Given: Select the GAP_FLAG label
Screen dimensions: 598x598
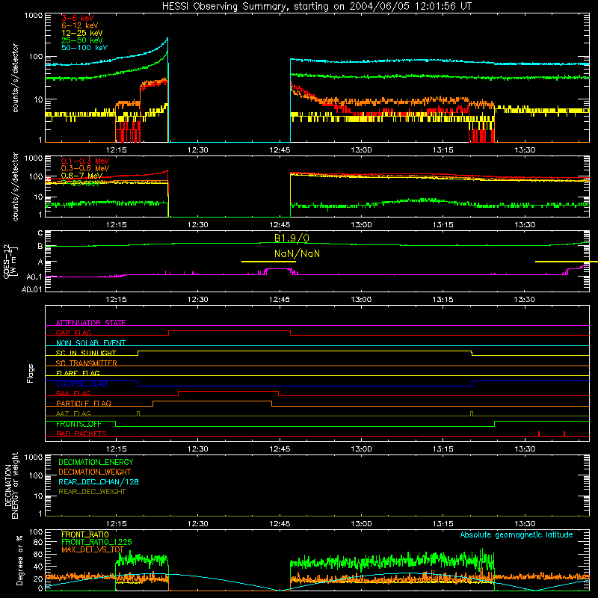Looking at the screenshot, I should click(x=73, y=333).
